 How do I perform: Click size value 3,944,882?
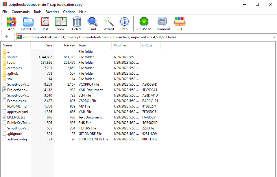pyautogui.click(x=45, y=57)
